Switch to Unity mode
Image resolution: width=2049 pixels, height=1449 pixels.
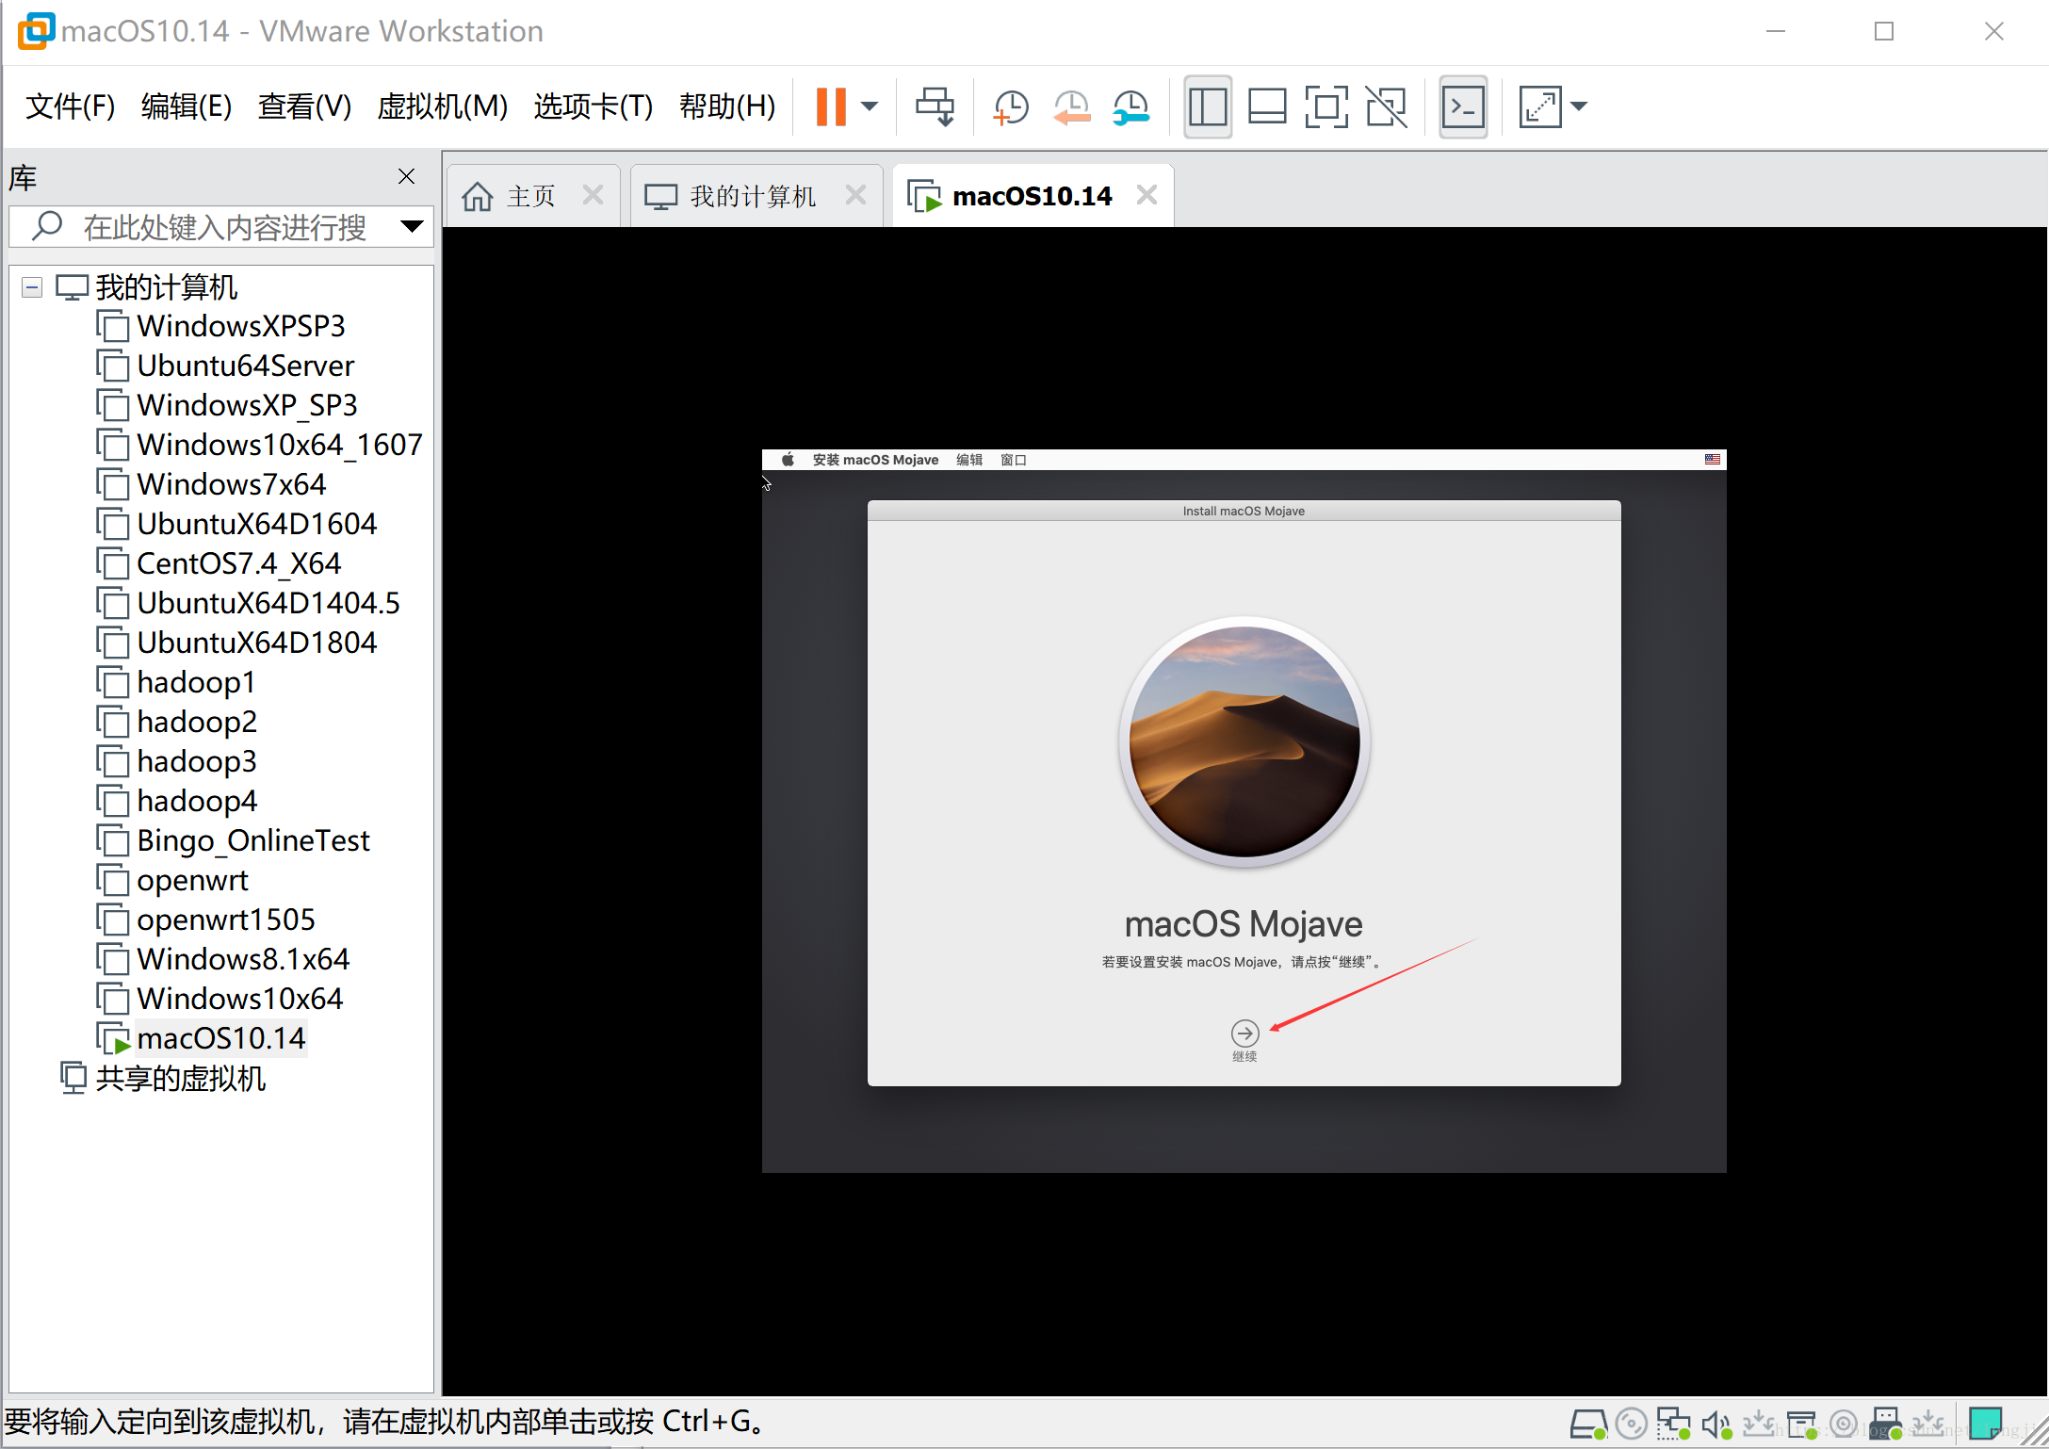pyautogui.click(x=1386, y=106)
